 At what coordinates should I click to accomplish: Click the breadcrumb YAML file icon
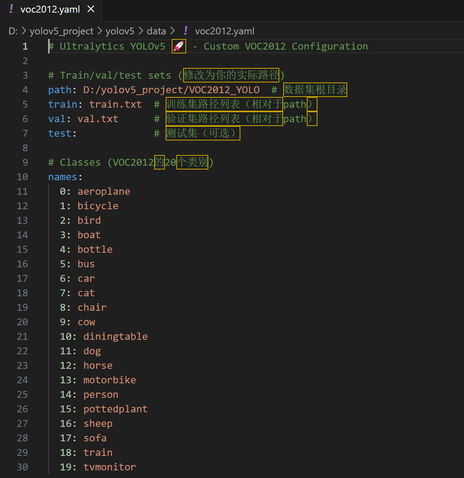tap(186, 31)
